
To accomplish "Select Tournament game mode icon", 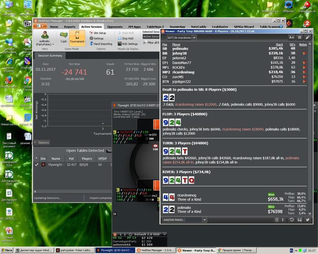I will [x=77, y=38].
